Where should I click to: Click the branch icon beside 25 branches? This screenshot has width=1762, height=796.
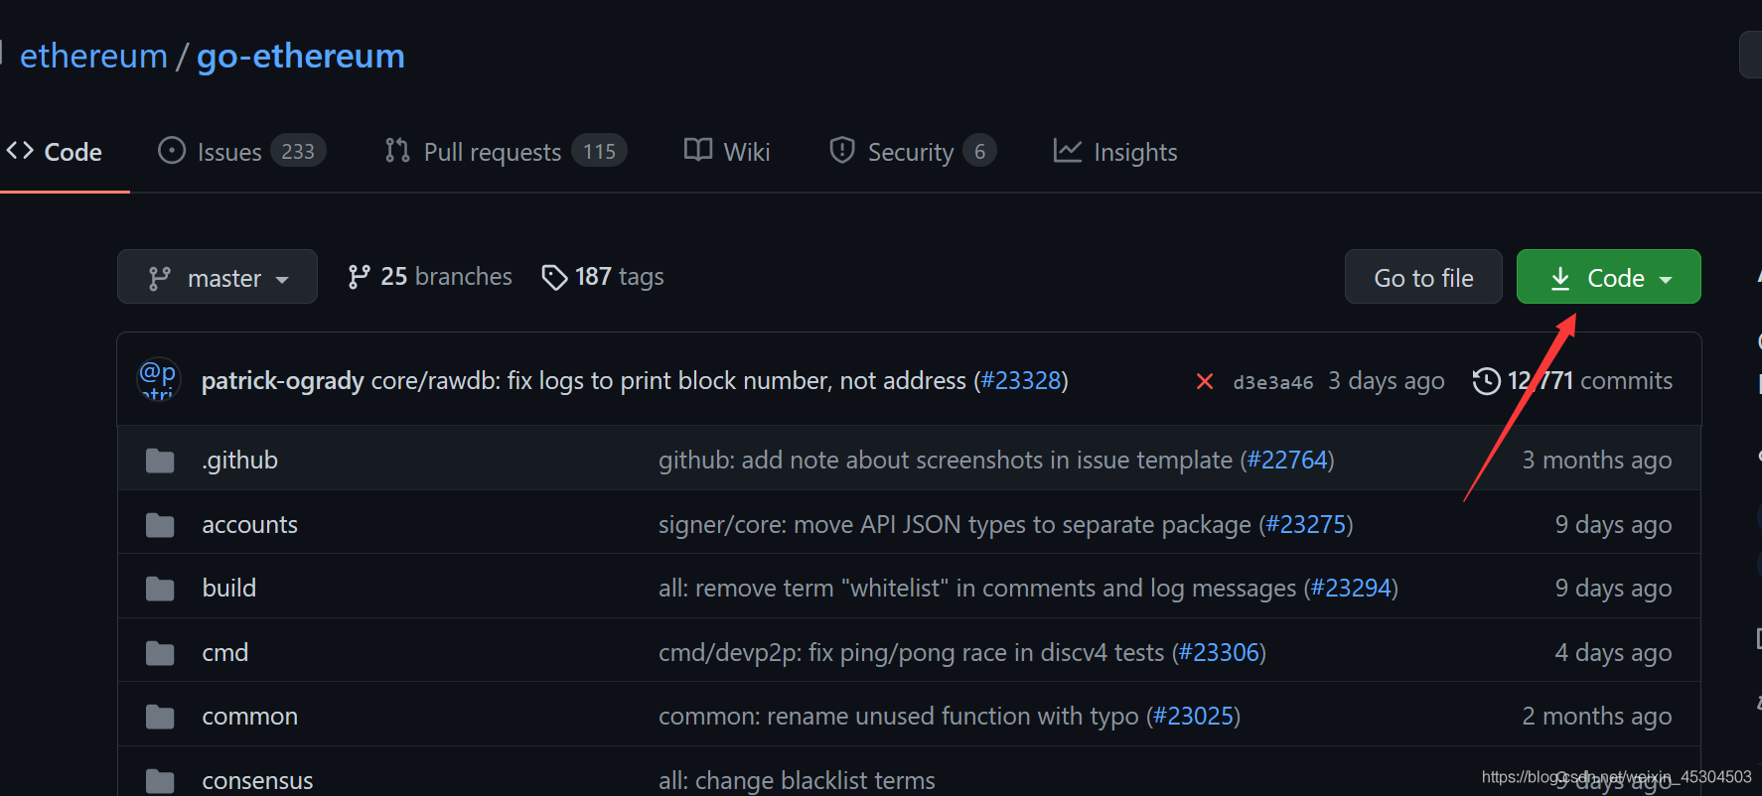(x=359, y=277)
